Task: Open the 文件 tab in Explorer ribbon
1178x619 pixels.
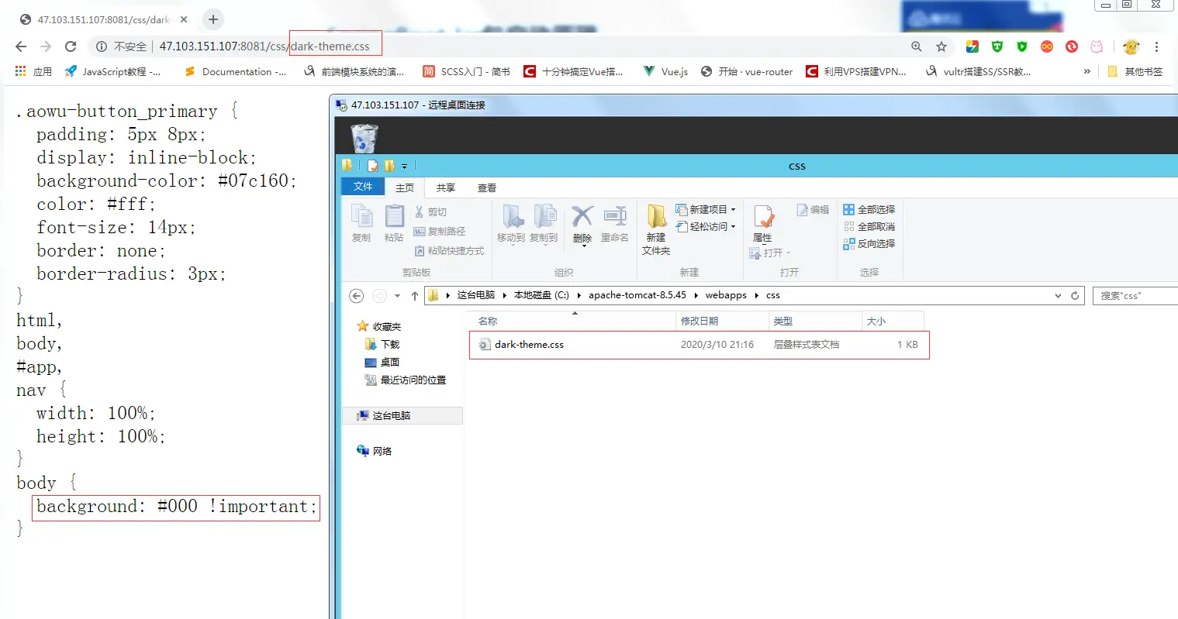Action: [x=363, y=187]
